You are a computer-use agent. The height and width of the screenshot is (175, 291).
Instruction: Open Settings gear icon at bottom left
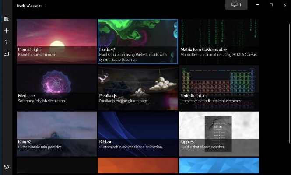[6, 167]
